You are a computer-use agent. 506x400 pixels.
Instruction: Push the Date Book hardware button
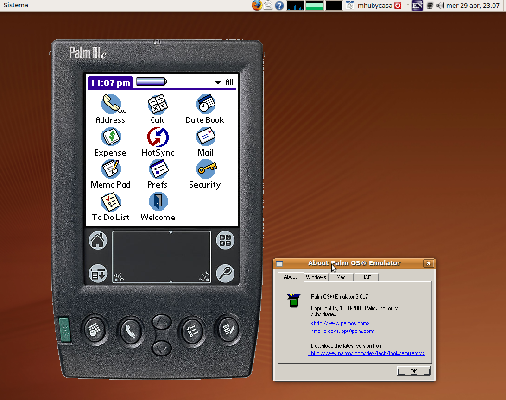(x=95, y=330)
